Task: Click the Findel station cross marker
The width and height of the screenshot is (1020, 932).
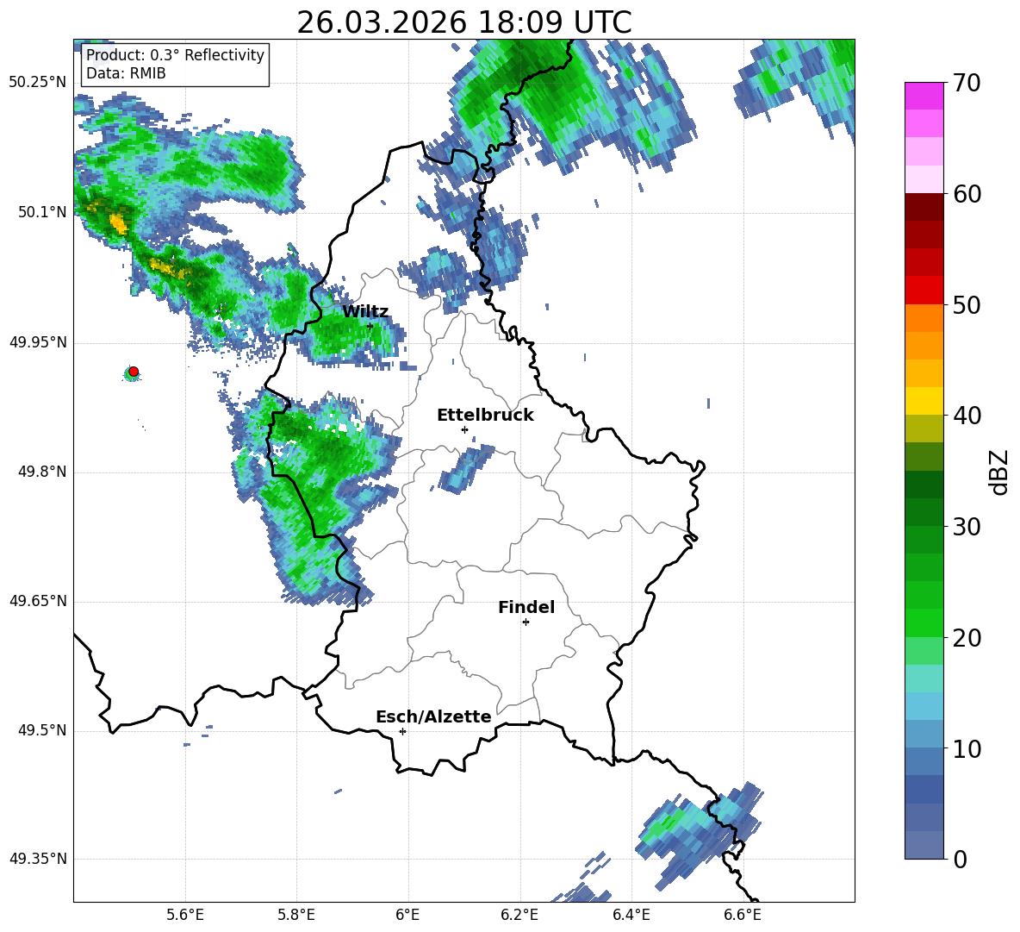Action: tap(526, 622)
